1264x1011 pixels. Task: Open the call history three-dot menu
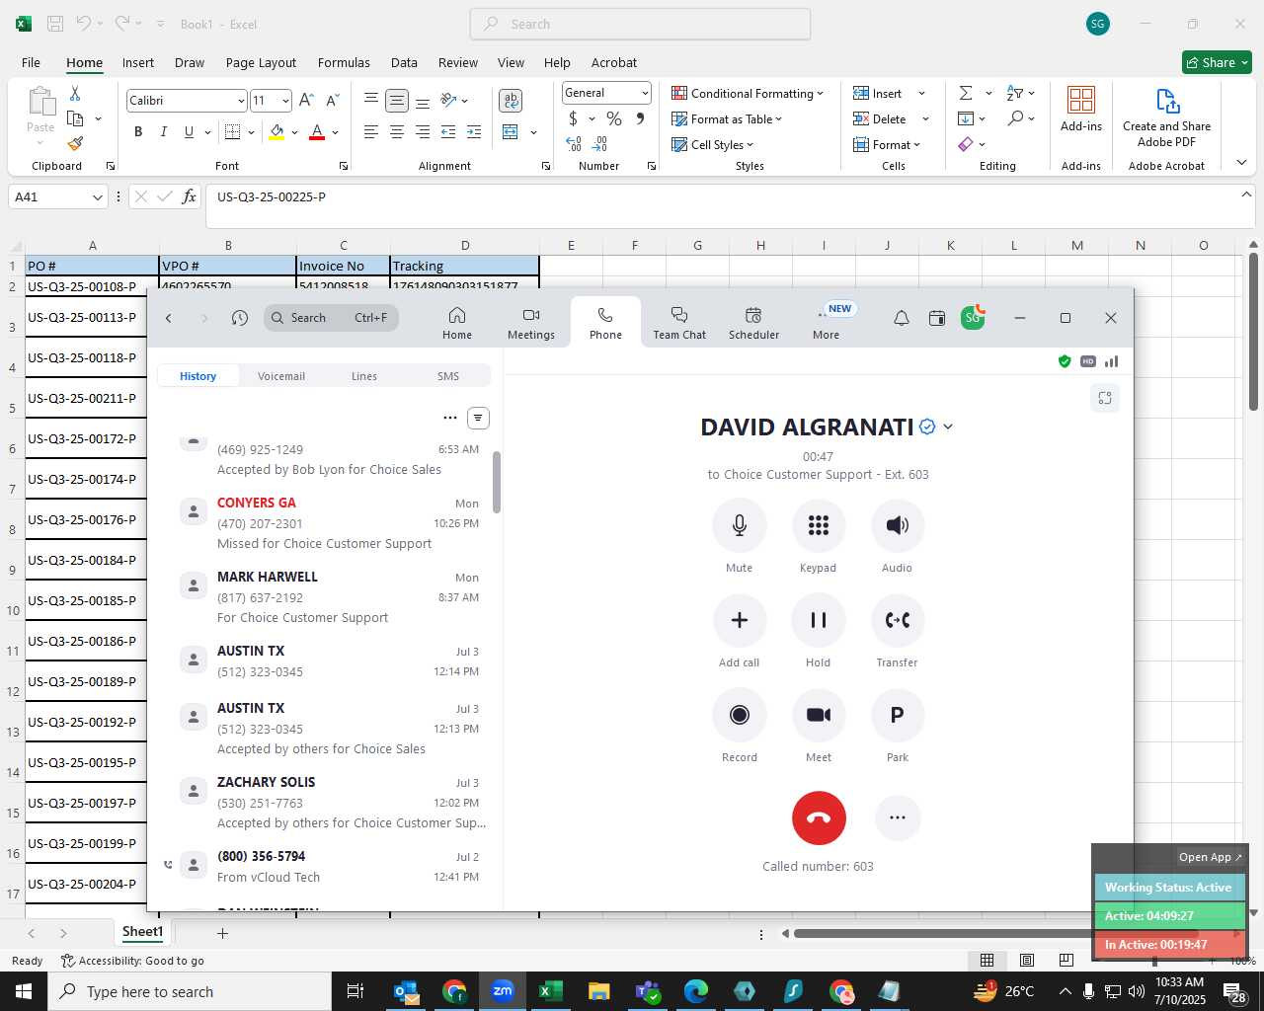(450, 418)
